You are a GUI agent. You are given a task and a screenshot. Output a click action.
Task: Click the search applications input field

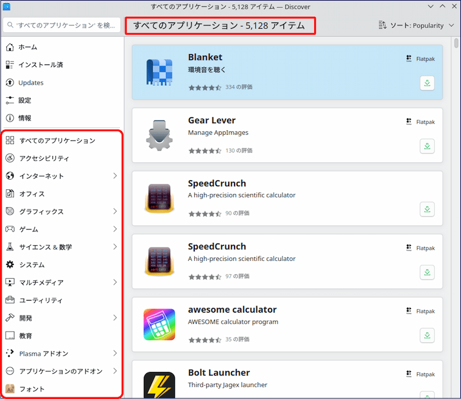[62, 25]
